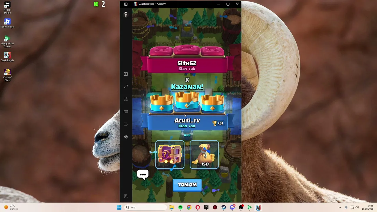Screen dimensions: 377x212
Task: Click the TAMAM button to continue
Action: (x=187, y=185)
